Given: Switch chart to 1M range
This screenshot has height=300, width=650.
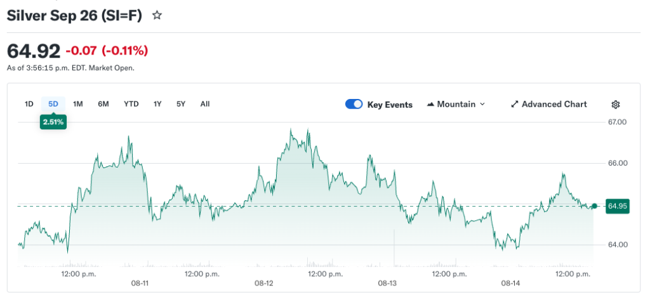Looking at the screenshot, I should tap(78, 104).
